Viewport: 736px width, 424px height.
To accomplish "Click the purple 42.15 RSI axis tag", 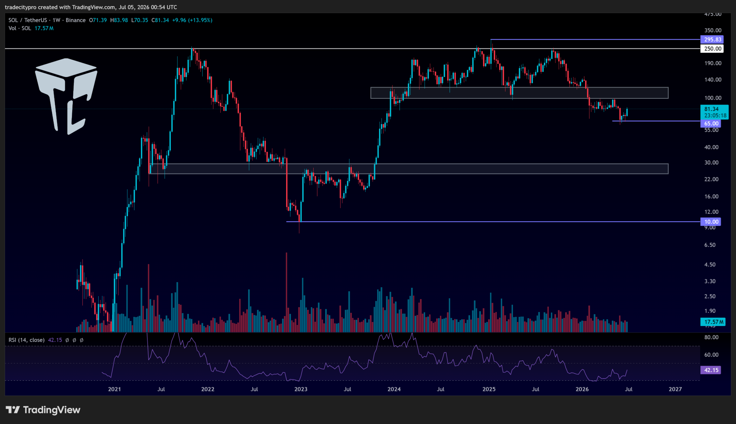I will [711, 370].
